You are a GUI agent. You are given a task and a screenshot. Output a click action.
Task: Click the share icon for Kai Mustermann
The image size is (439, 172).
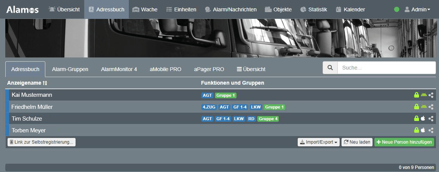[431, 95]
